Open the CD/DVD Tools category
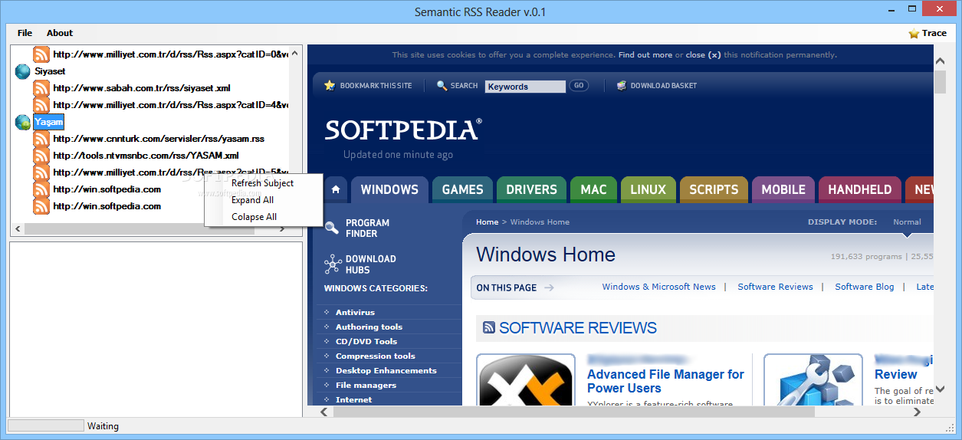The width and height of the screenshot is (962, 440). click(366, 342)
